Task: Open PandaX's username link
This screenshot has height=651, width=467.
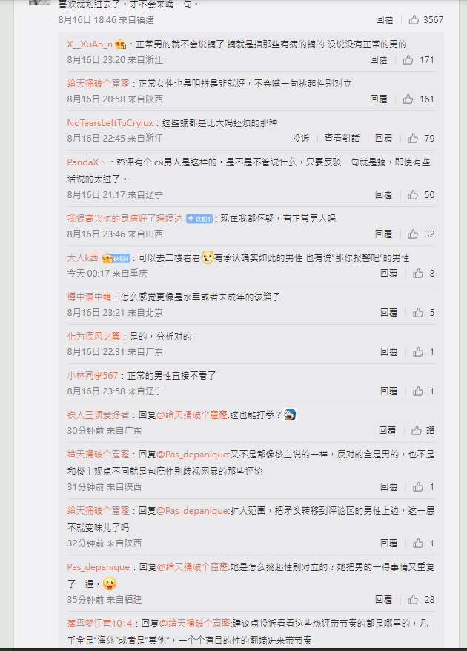Action: click(x=83, y=162)
